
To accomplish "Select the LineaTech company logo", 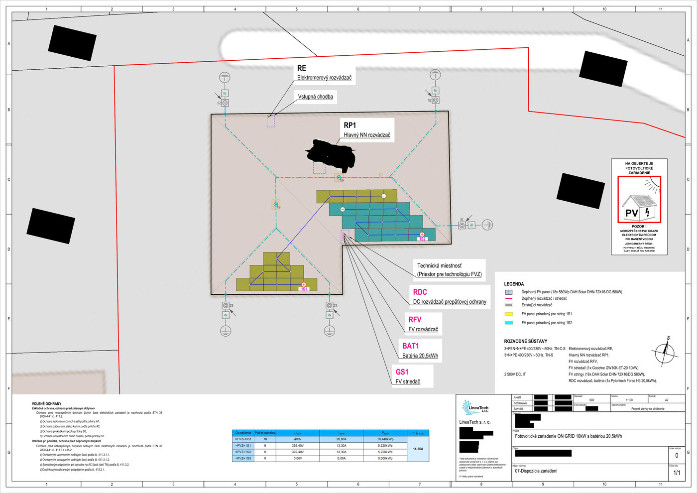I will pyautogui.click(x=475, y=408).
